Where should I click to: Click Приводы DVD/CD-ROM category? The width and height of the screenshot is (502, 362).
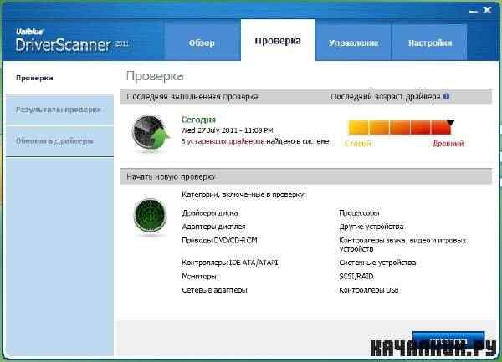pos(219,240)
